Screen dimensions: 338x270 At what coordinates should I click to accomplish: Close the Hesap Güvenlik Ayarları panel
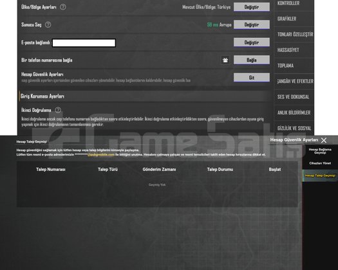coord(324,140)
